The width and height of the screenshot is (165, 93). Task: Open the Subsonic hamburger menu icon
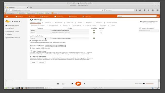(7, 16)
